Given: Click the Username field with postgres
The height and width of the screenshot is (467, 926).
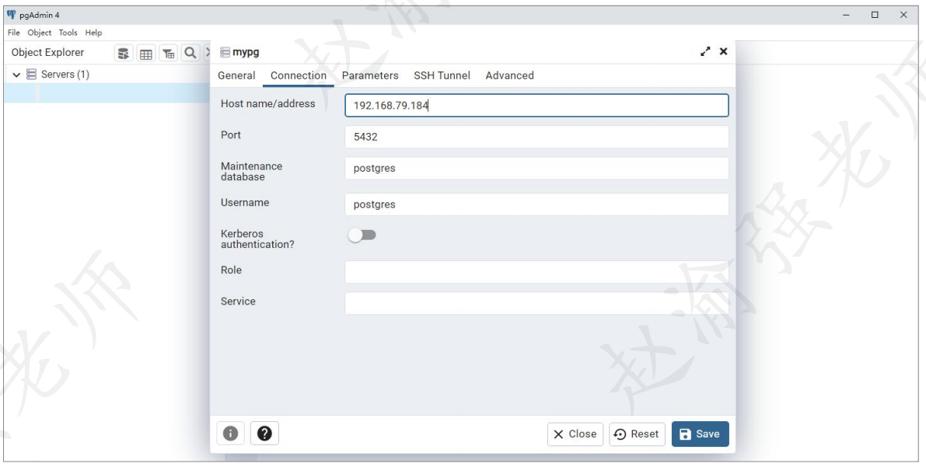Looking at the screenshot, I should (536, 204).
